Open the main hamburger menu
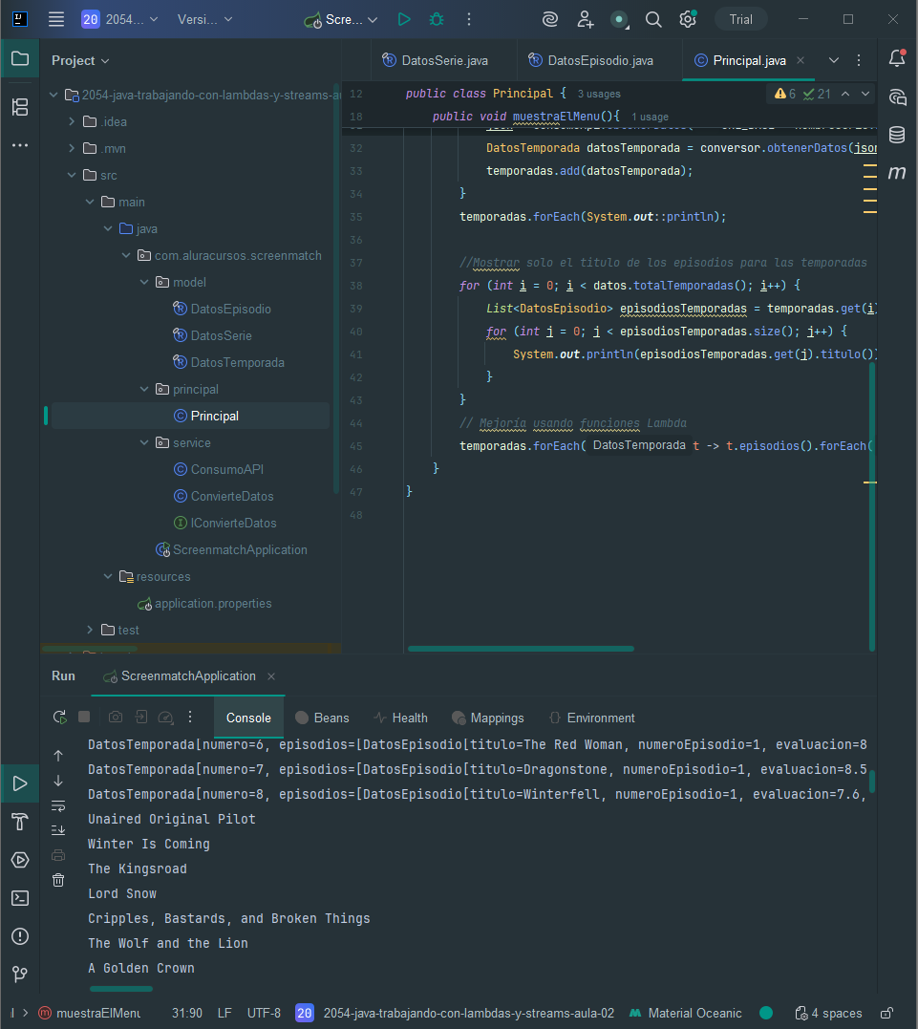The image size is (918, 1029). [56, 20]
